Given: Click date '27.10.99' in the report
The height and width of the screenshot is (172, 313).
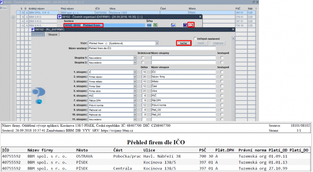Looking at the screenshot, I should 278,168.
